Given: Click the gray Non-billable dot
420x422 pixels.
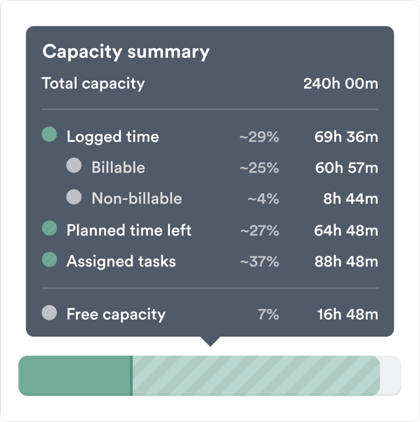Looking at the screenshot, I should tap(75, 196).
